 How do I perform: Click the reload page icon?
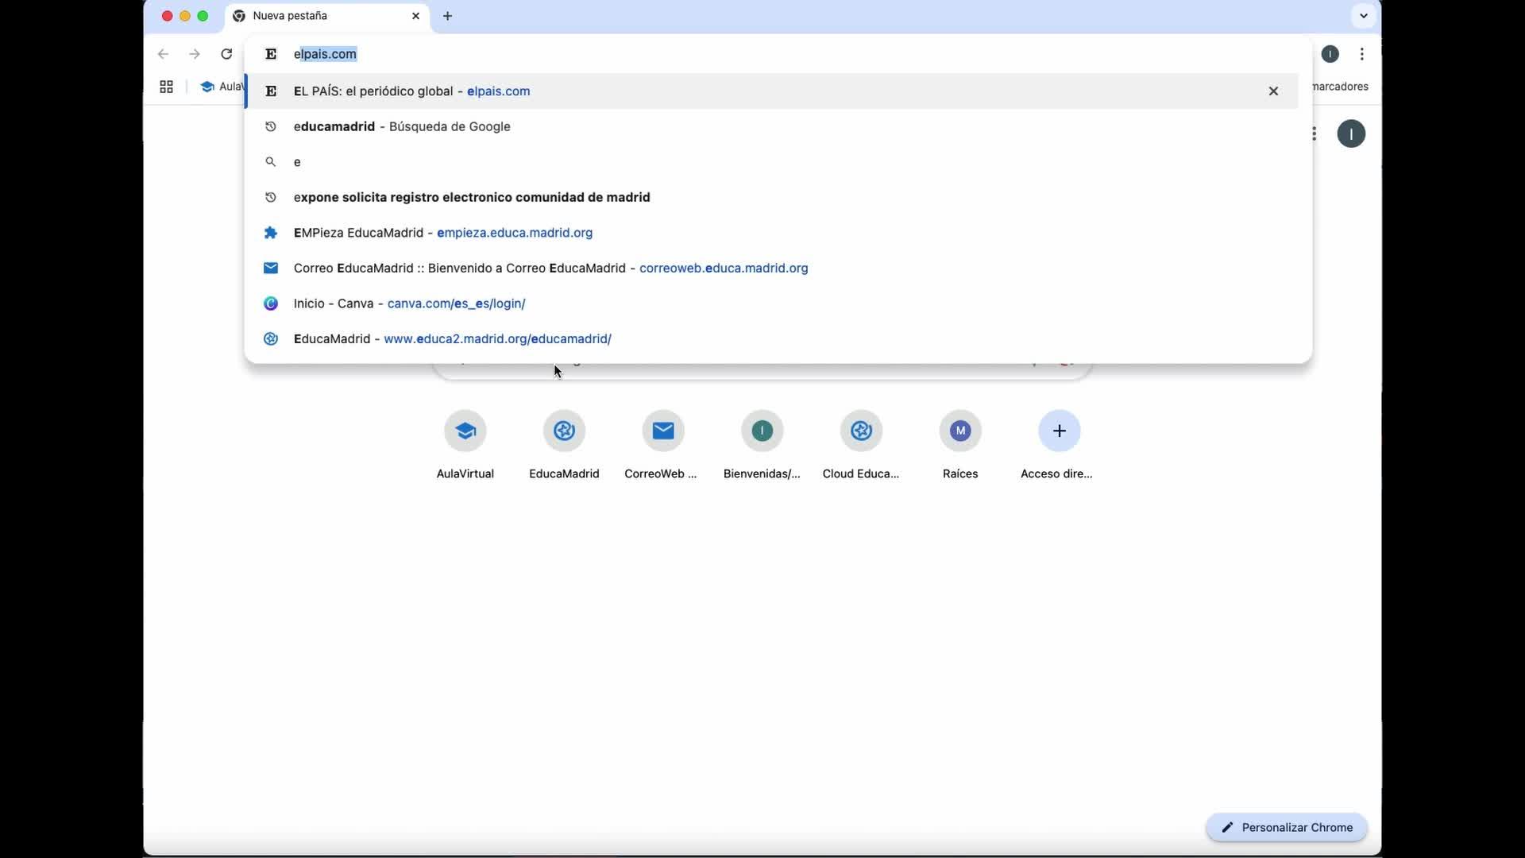pyautogui.click(x=226, y=54)
